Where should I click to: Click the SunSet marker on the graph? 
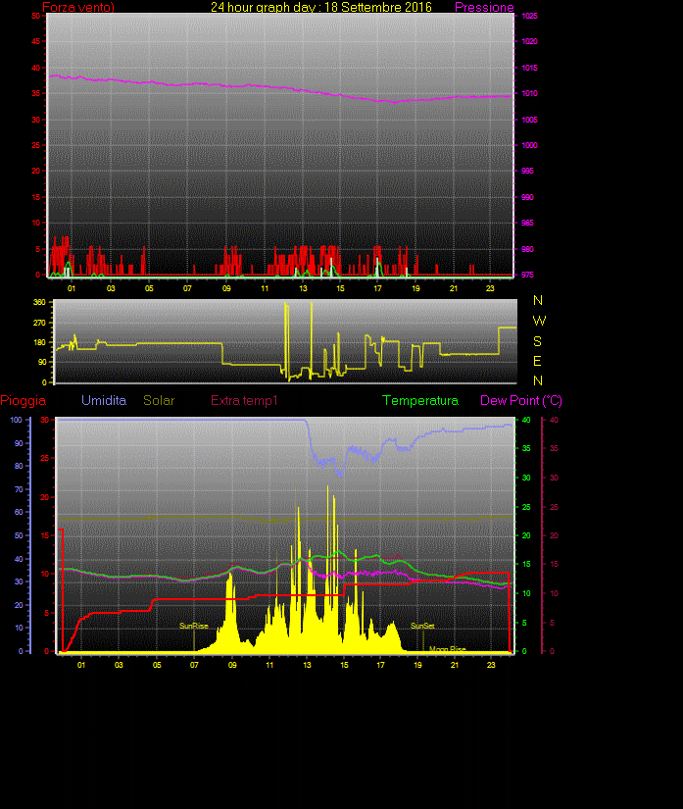pos(422,626)
